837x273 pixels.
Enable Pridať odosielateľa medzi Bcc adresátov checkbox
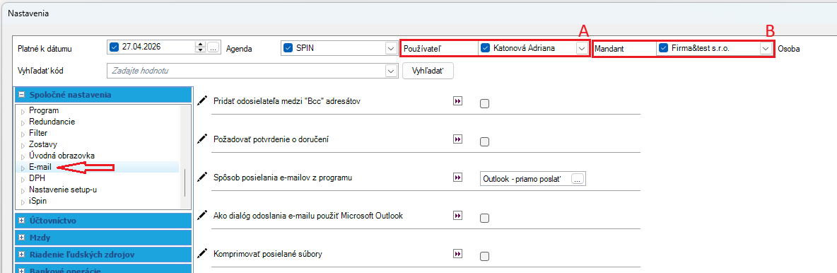tap(485, 104)
